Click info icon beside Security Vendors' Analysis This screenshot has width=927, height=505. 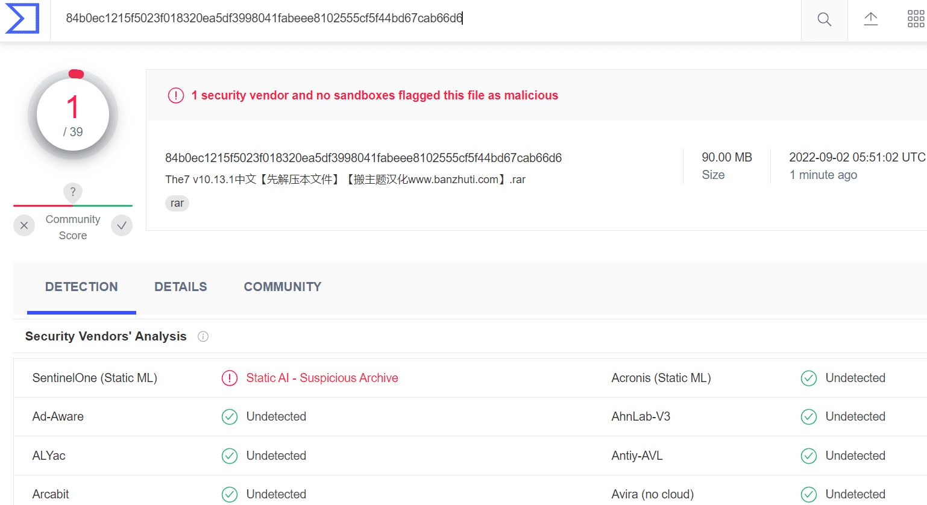203,336
